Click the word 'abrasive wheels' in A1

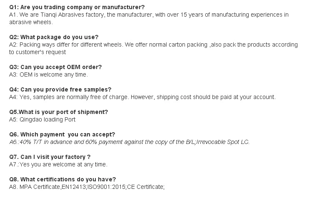click(x=31, y=22)
